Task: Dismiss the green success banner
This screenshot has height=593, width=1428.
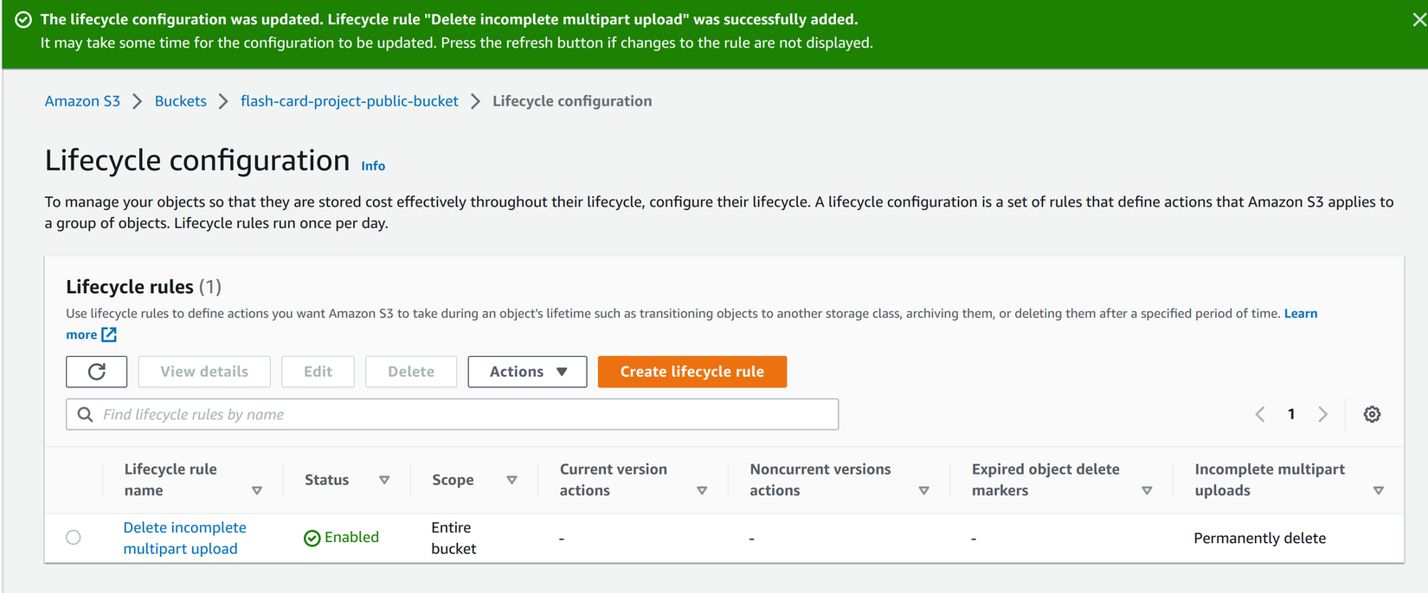Action: [1418, 20]
